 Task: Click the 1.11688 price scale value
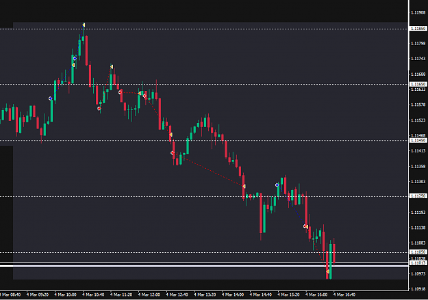click(418, 74)
